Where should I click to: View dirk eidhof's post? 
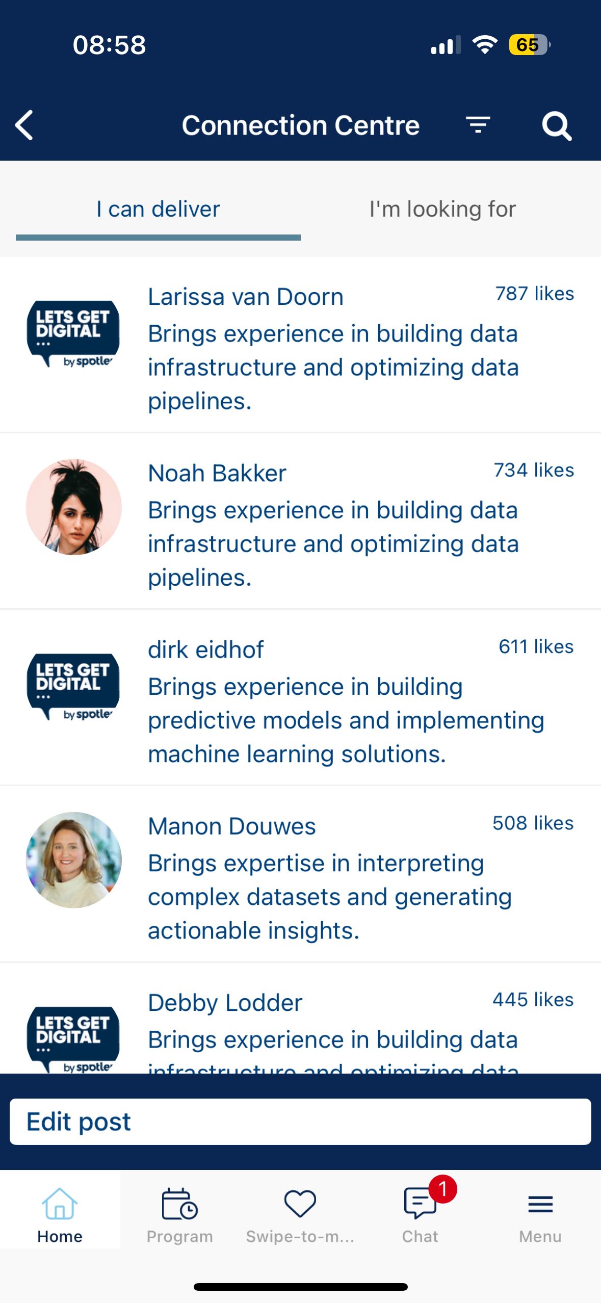300,697
